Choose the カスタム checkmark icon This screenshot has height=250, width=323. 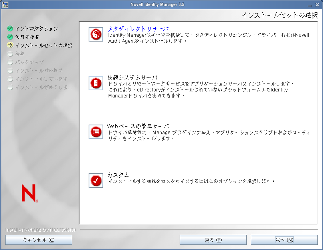(96, 181)
